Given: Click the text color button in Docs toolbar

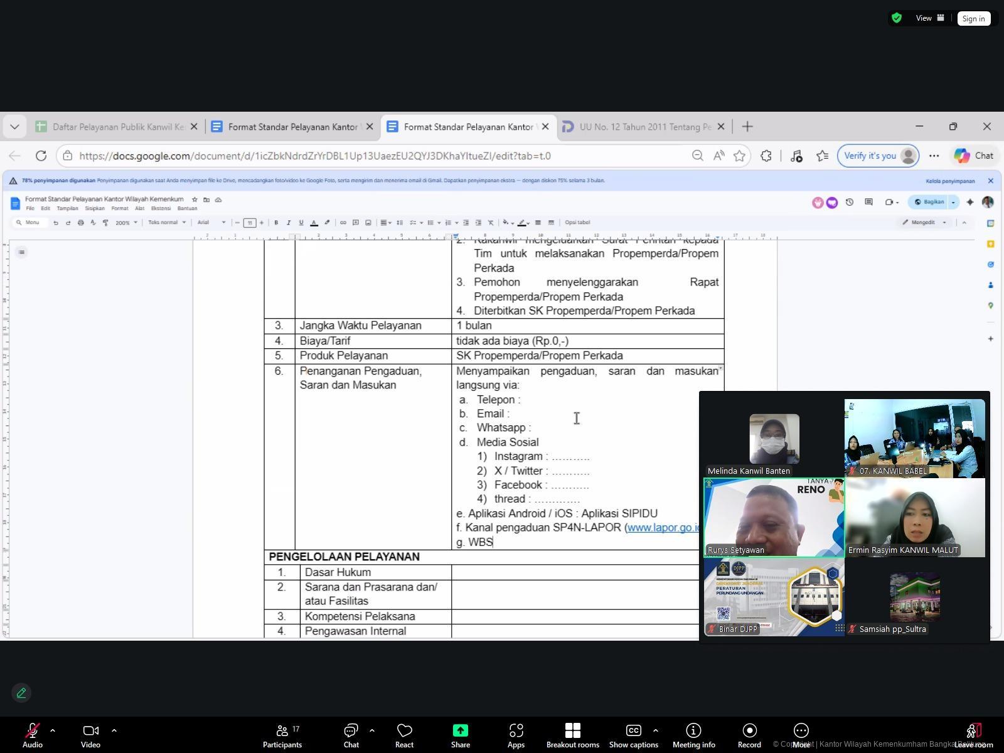Looking at the screenshot, I should [314, 223].
